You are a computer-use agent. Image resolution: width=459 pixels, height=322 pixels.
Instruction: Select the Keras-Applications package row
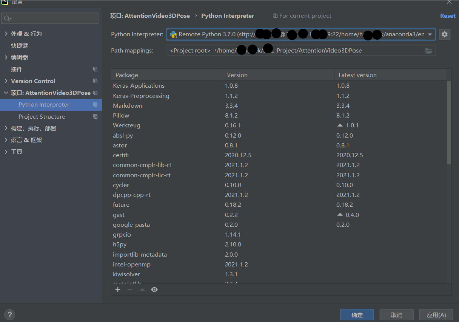pos(279,86)
